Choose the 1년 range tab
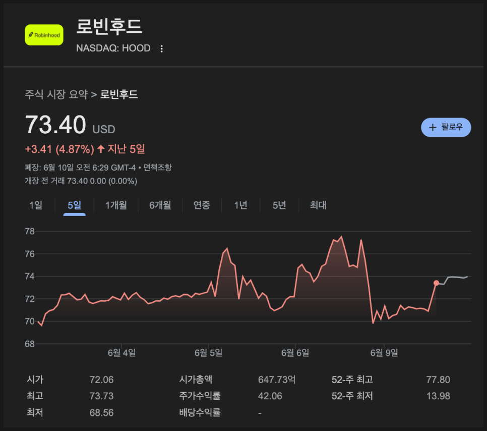Screen dimensions: 487x431 click(240, 205)
